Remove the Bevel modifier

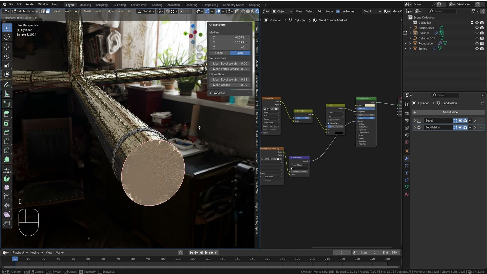point(475,121)
